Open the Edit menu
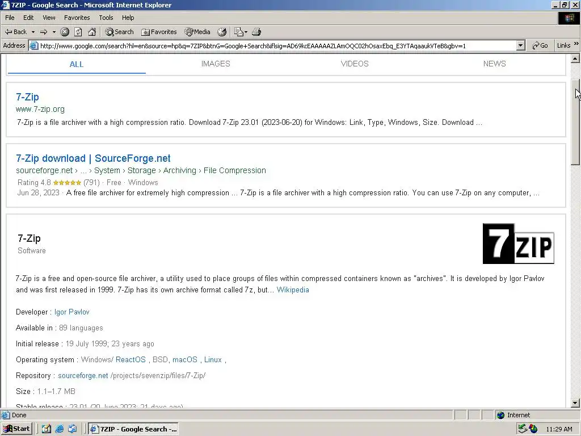Screen dimensions: 581x436 (28, 18)
